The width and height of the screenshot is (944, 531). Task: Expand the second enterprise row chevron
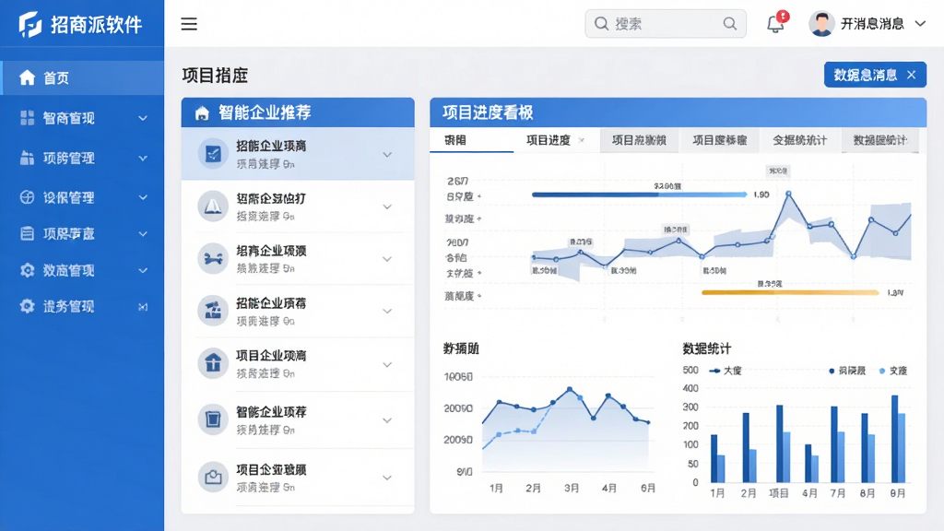[387, 206]
